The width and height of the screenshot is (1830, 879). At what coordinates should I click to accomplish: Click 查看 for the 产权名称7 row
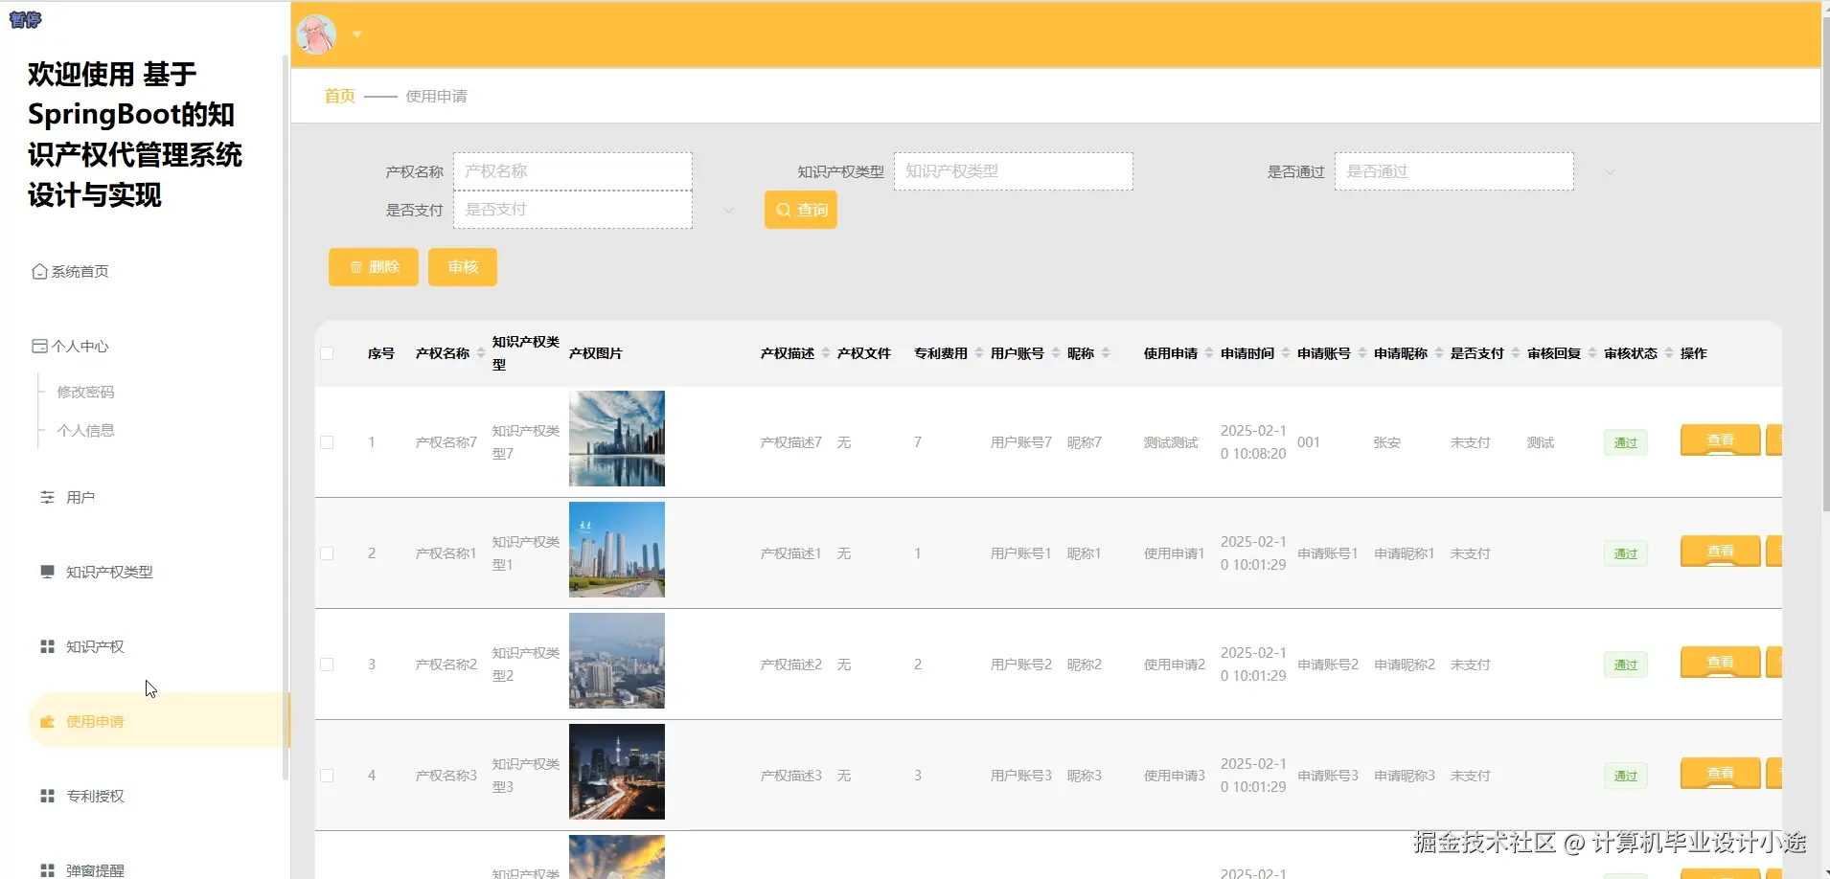tap(1721, 440)
